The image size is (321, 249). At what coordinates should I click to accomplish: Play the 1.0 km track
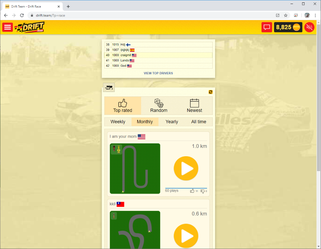(x=186, y=168)
